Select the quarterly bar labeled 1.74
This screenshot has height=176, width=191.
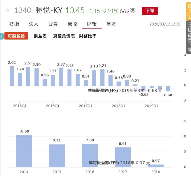tap(20, 79)
